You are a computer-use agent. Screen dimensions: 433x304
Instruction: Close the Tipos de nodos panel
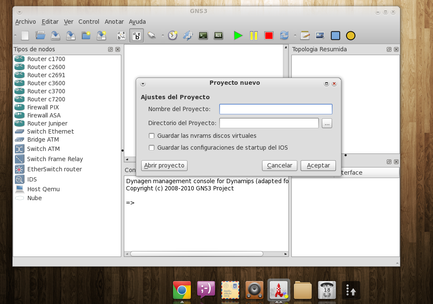tap(117, 50)
